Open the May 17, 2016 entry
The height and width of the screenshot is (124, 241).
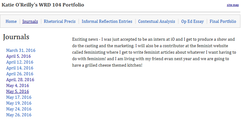click(19, 97)
